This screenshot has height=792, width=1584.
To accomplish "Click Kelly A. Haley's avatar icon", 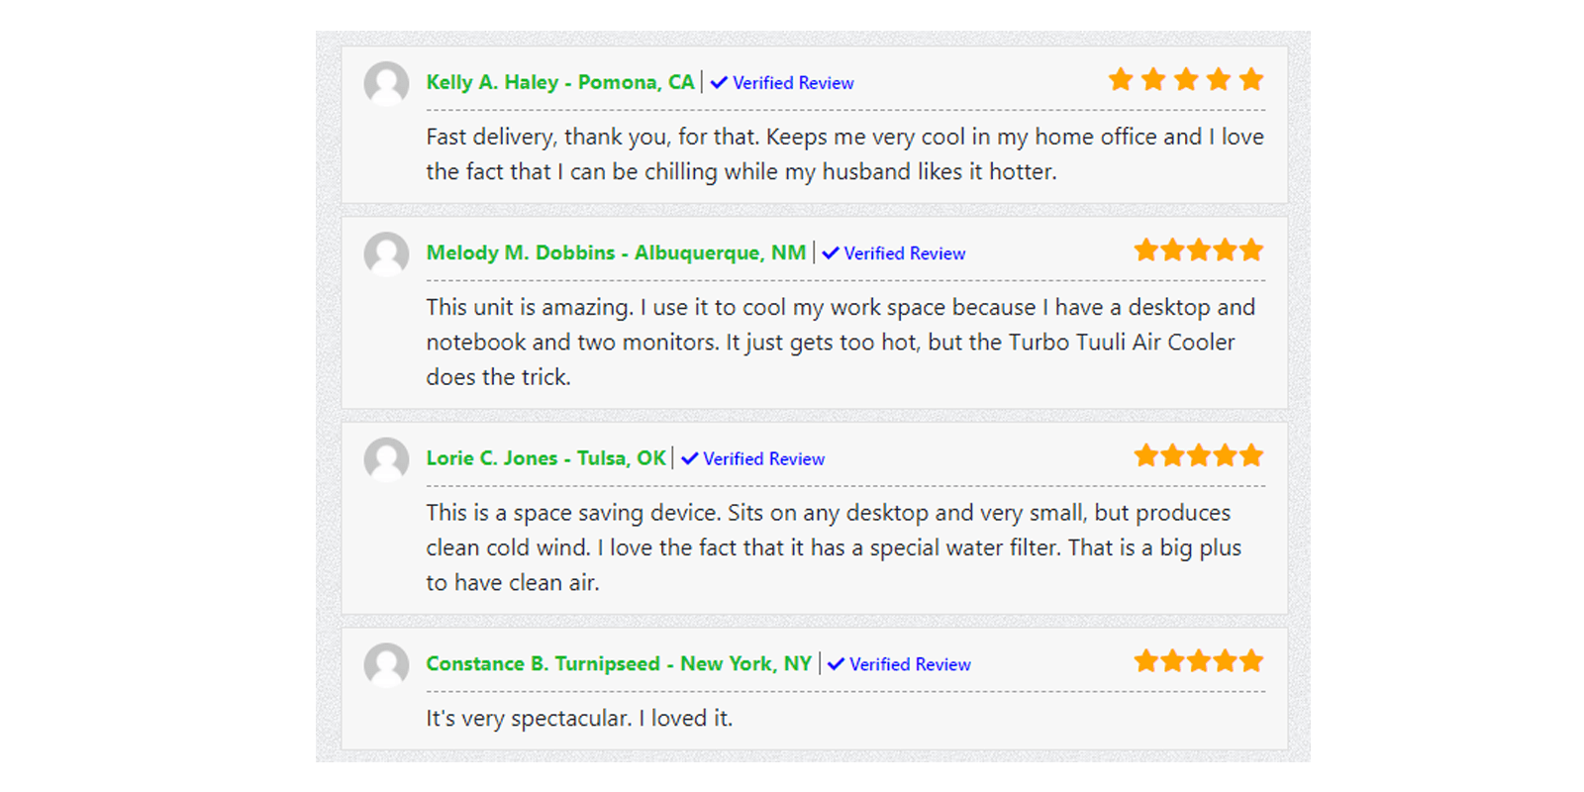I will point(386,84).
